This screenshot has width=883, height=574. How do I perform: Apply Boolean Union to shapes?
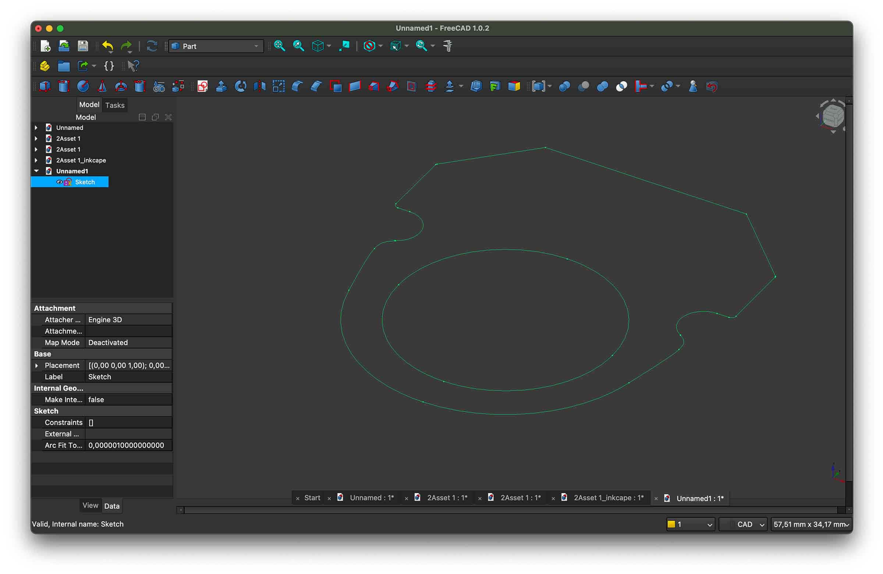[603, 86]
